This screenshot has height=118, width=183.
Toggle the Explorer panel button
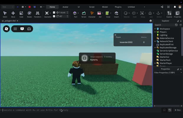tap(169, 14)
